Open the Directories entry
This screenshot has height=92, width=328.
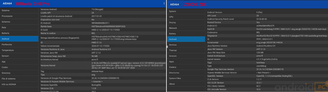click(186, 73)
